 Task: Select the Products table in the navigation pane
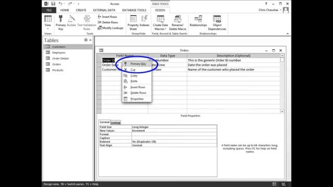click(x=68, y=70)
